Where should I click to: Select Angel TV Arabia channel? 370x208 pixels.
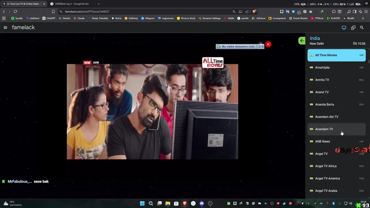click(x=336, y=191)
